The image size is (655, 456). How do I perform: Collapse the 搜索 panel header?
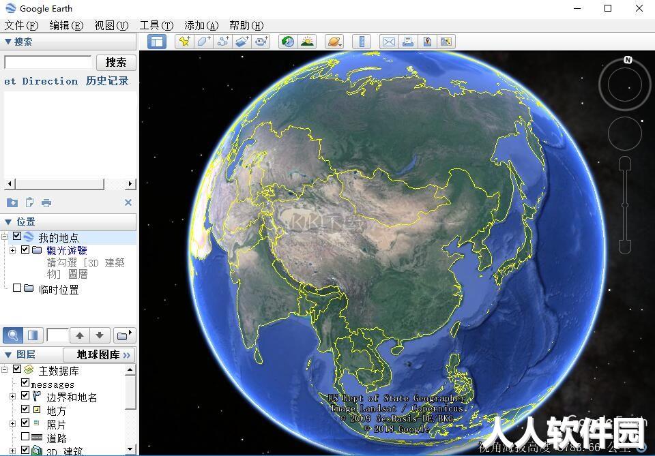tap(68, 42)
